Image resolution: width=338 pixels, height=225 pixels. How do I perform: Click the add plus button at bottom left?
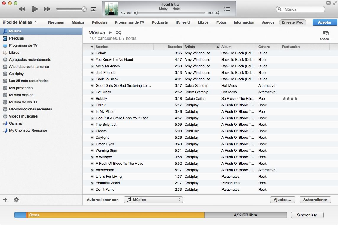coord(6,200)
